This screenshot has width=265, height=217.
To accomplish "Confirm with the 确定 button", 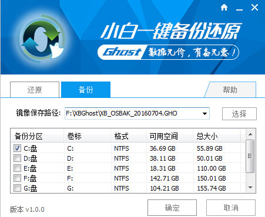I will (x=172, y=208).
